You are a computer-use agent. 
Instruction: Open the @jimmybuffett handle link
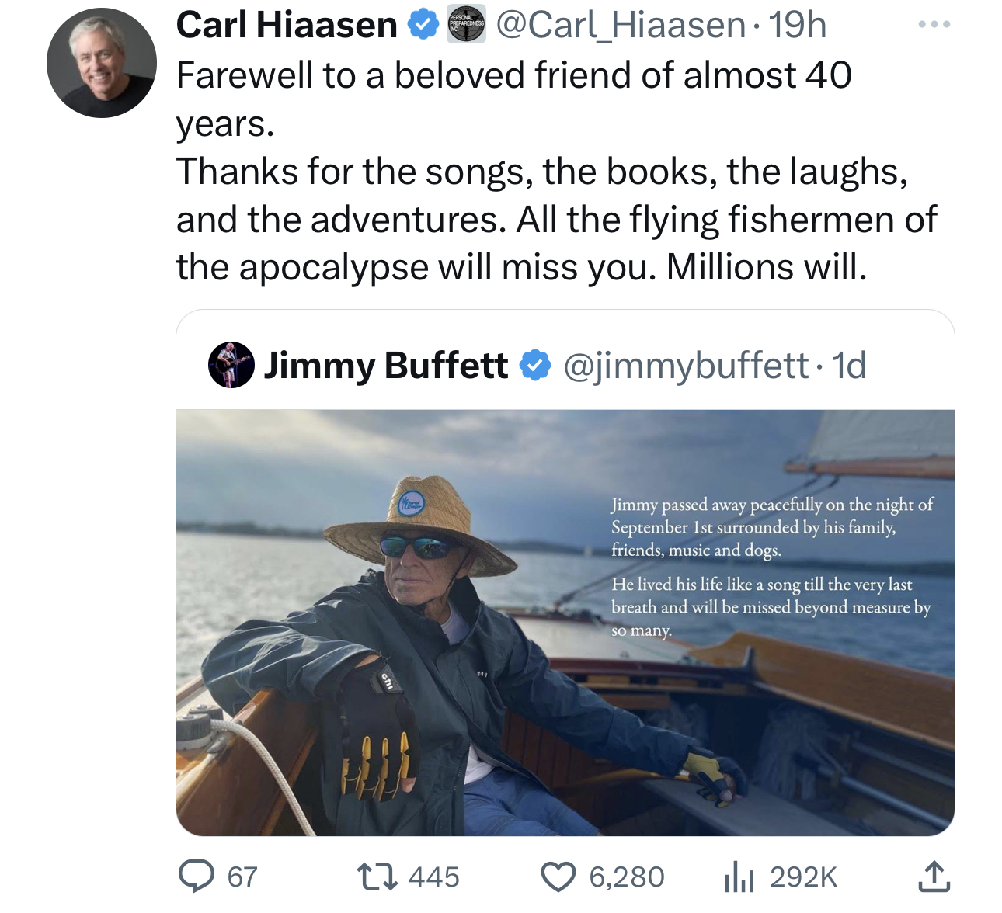685,365
